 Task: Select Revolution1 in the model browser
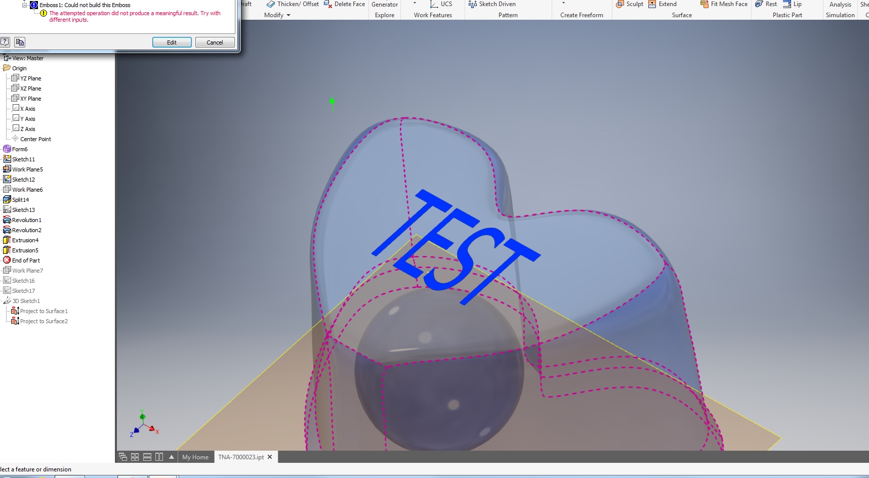pyautogui.click(x=26, y=220)
